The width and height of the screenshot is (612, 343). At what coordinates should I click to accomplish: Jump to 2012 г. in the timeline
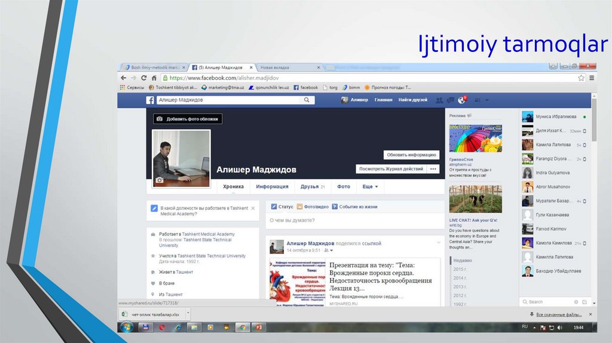pyautogui.click(x=460, y=296)
